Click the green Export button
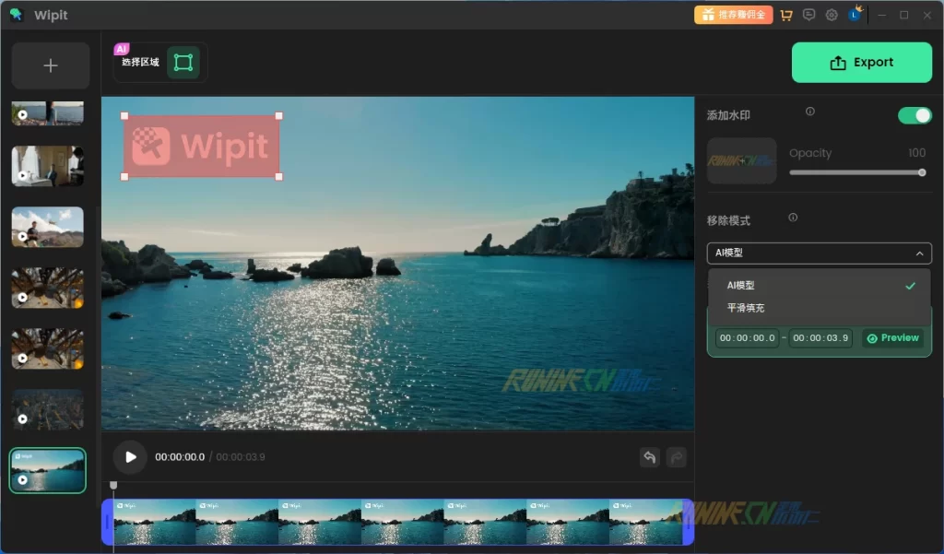The height and width of the screenshot is (554, 944). (861, 63)
